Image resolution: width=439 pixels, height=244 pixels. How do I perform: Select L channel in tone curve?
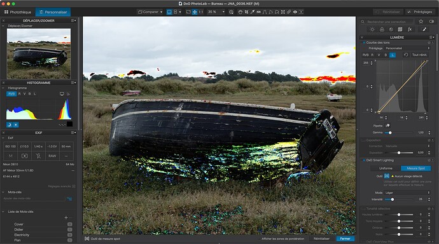[393, 55]
